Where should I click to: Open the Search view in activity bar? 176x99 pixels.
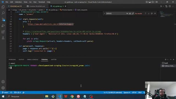3,13
